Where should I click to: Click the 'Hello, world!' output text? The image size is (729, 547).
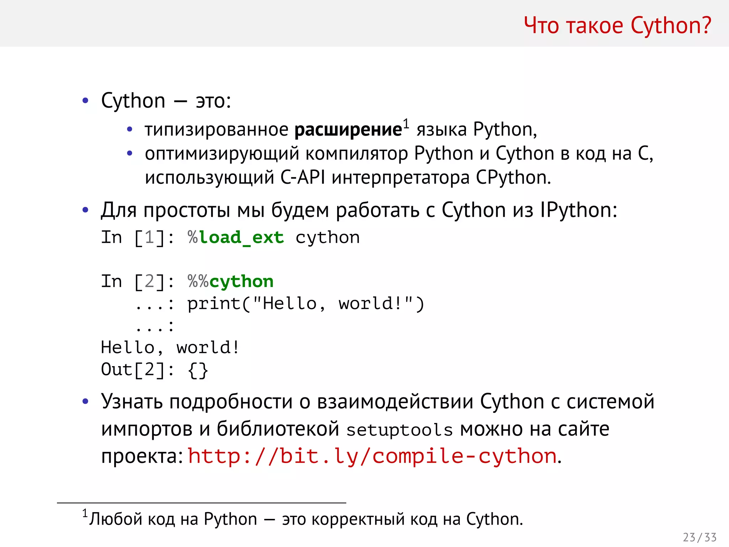[x=170, y=348]
